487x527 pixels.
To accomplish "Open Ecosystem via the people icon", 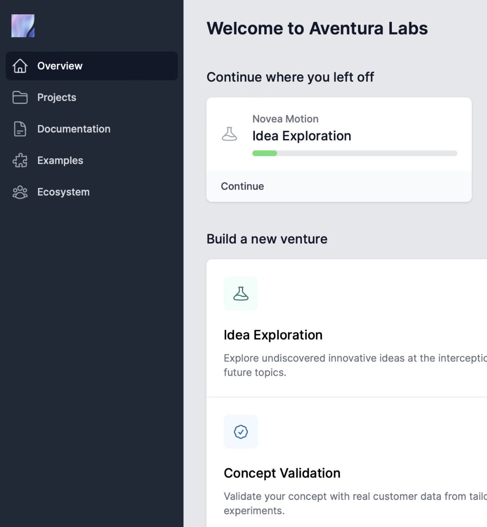I will pos(19,192).
